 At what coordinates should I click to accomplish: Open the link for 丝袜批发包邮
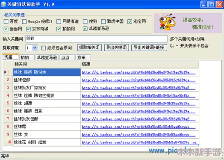tap(139, 119)
